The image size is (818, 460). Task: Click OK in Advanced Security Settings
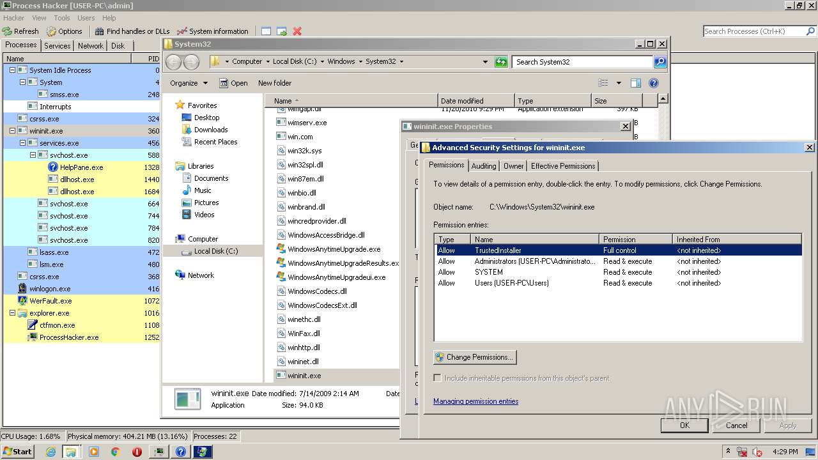click(x=684, y=425)
